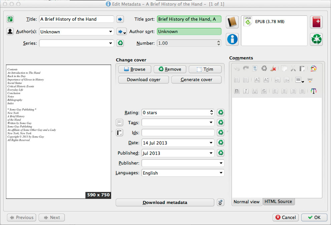Toggle bold in the Comments editor

pyautogui.click(x=237, y=91)
